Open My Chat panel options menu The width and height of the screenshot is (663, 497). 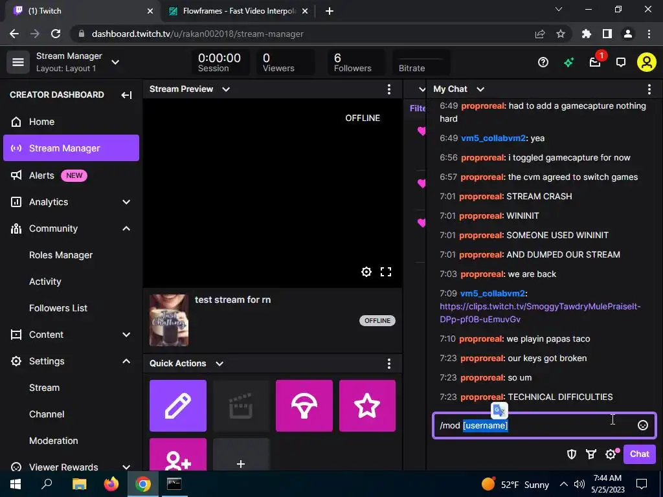point(649,89)
